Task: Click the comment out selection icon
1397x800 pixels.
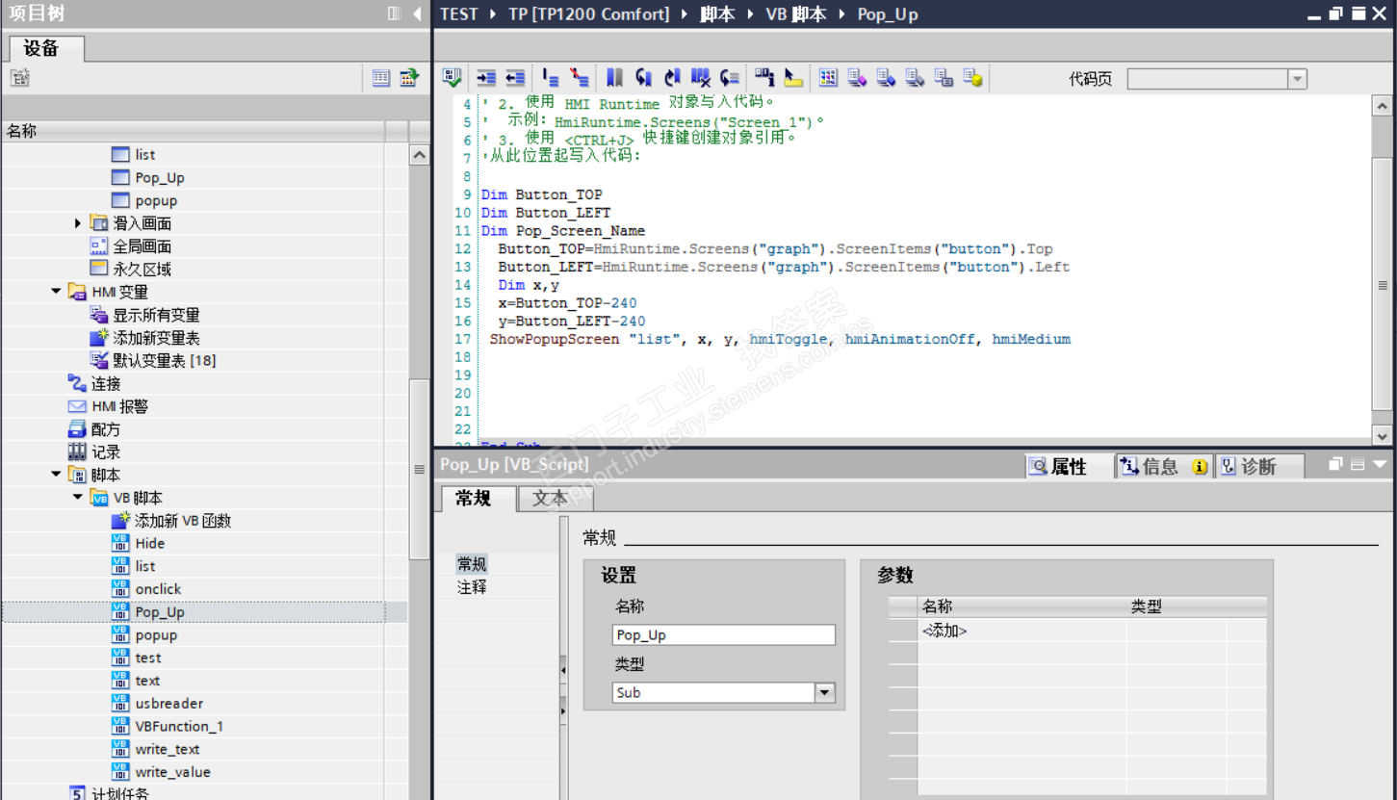Action: pyautogui.click(x=551, y=78)
